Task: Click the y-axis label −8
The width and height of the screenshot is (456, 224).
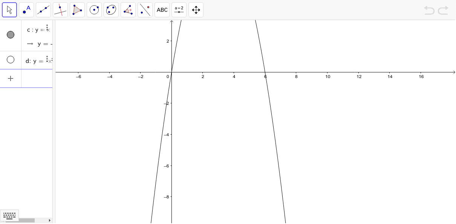Action: click(x=166, y=196)
